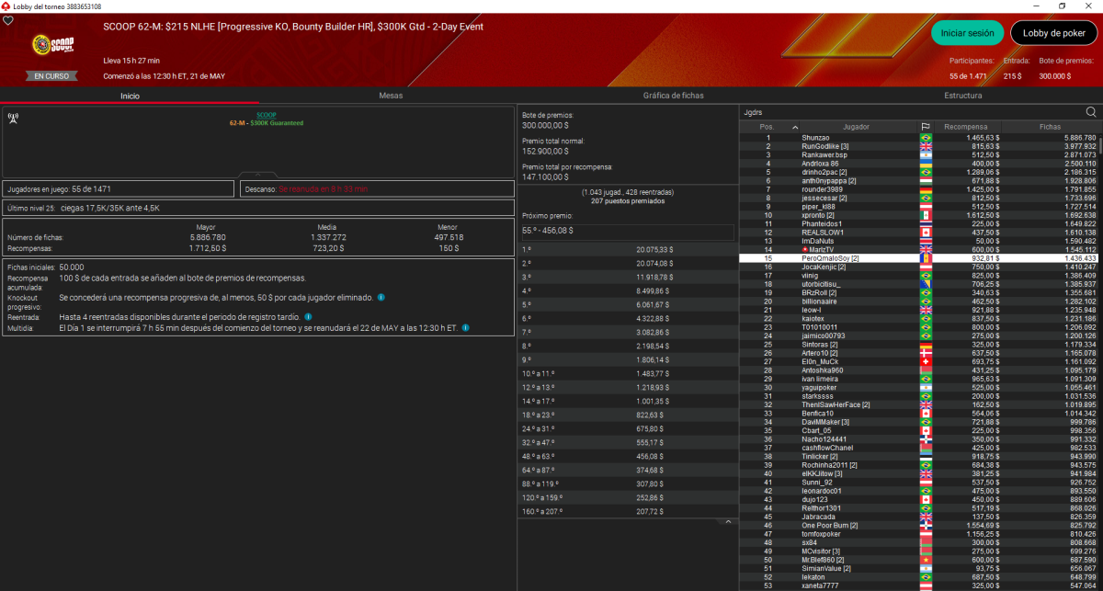This screenshot has height=591, width=1103.
Task: Follow the SCOOP link in the banner
Action: pyautogui.click(x=266, y=115)
